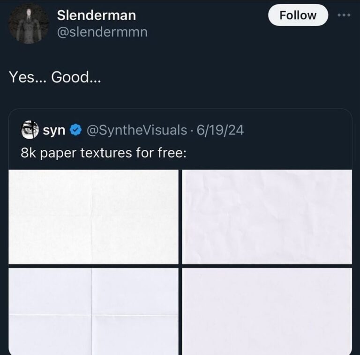This screenshot has width=360, height=355.
Task: Open Slenderman's profile picture
Action: point(29,23)
